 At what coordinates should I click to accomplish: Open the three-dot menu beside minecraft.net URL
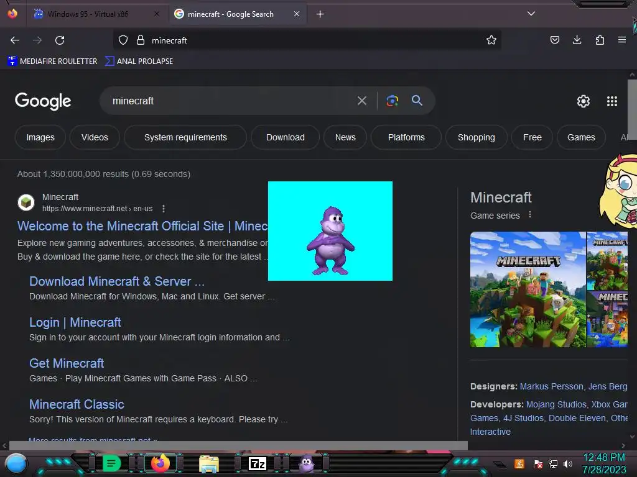(x=164, y=209)
